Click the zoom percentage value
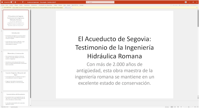 pos(195,107)
